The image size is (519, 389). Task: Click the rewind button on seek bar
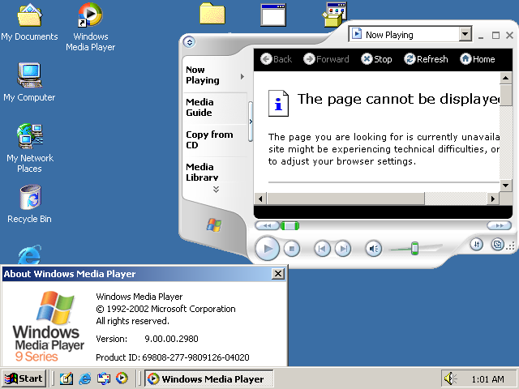tap(267, 225)
